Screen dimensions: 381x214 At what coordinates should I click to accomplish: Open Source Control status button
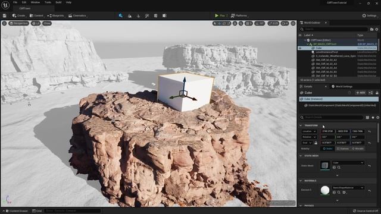[366, 211]
